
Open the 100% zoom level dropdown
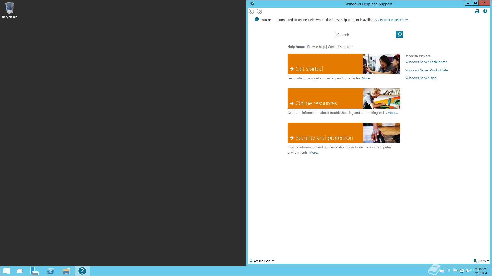coord(484,261)
